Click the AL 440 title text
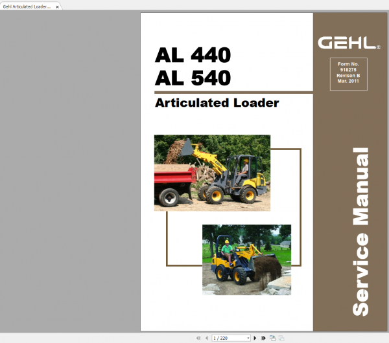389x343 pixels. 193,55
